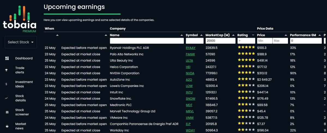Viewport: 327px width, 133px height.
Task: Click Heico Corporation star rating
Action: point(246,66)
